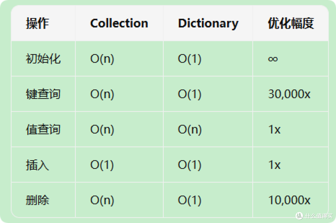The image size is (336, 223).
Task: Select the 值查询 row label
Action: pos(43,129)
